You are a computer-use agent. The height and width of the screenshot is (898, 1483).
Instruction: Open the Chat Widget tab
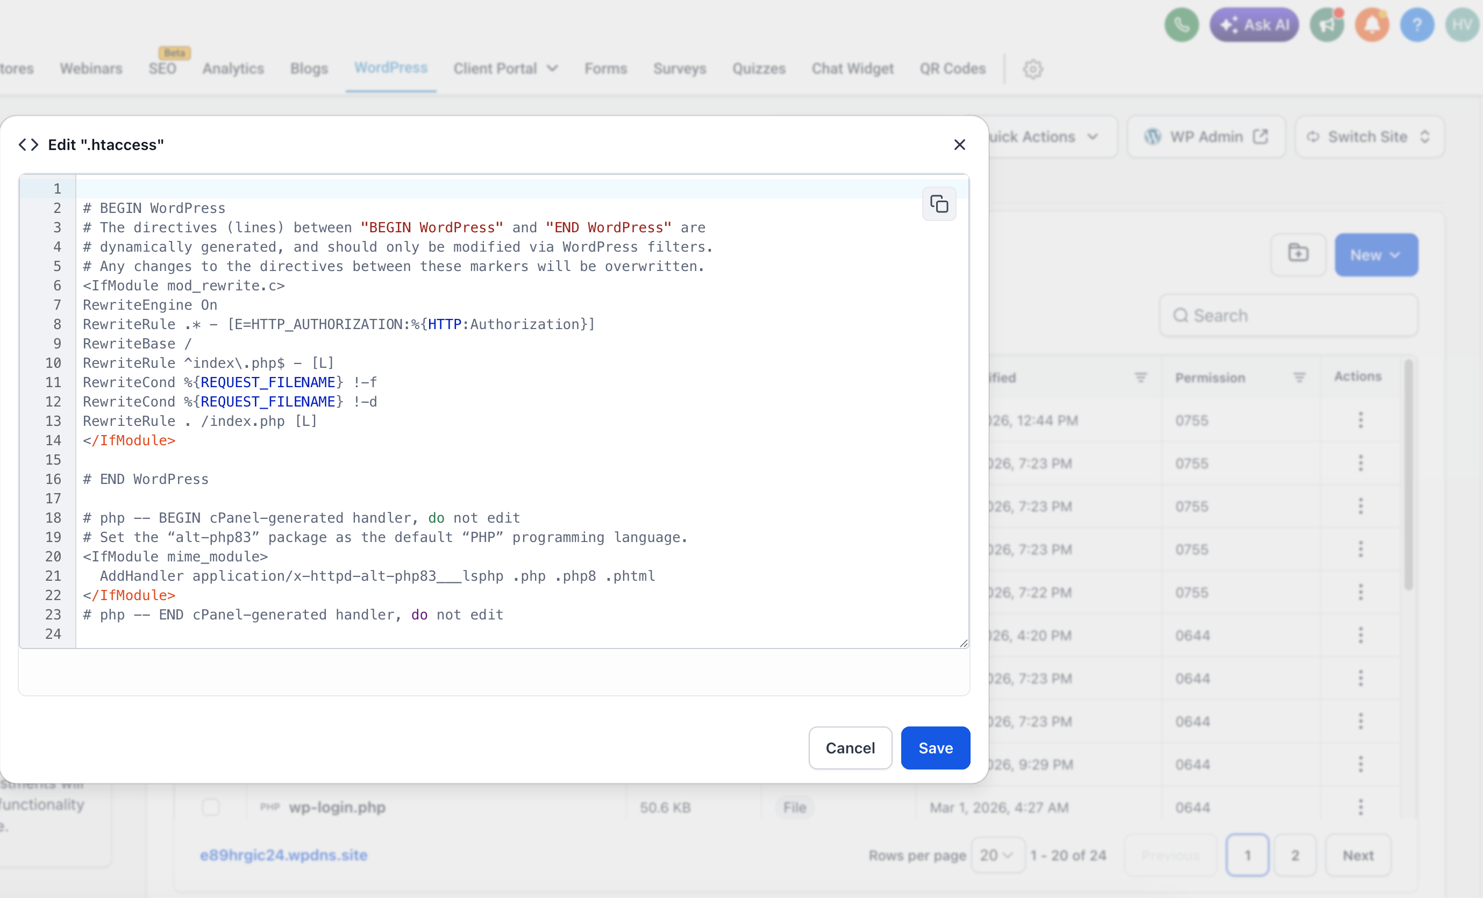(x=852, y=69)
